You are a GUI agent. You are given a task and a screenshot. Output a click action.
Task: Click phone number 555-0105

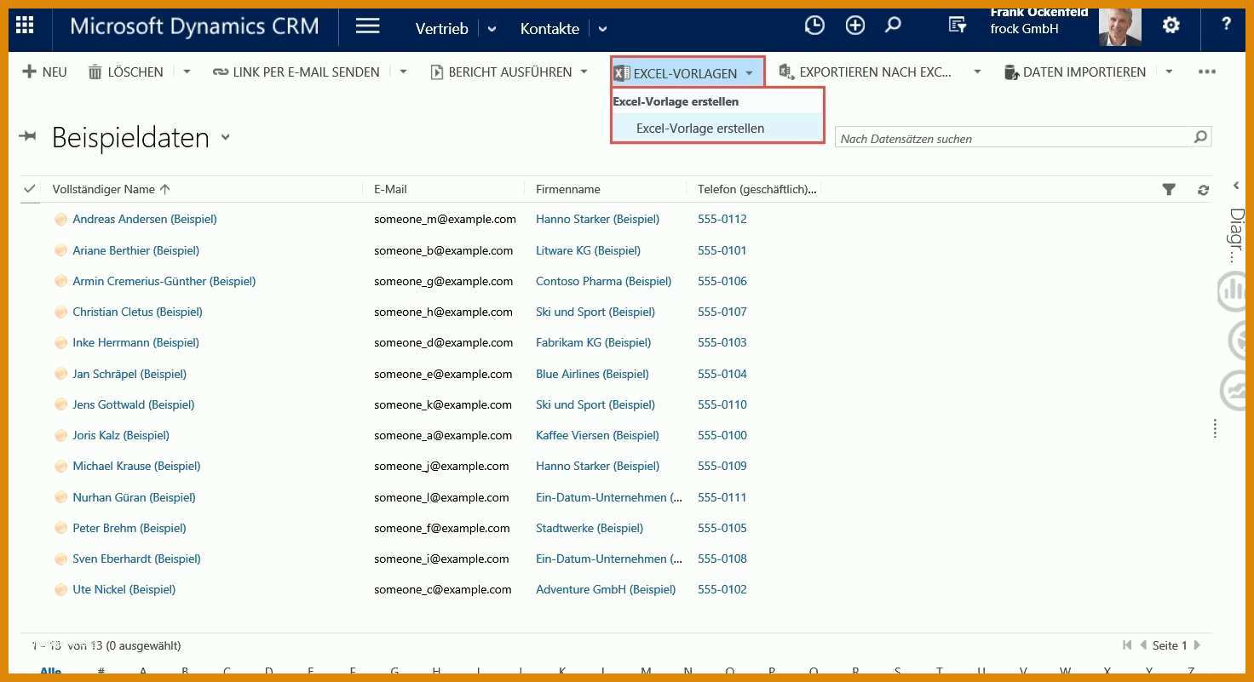point(722,528)
